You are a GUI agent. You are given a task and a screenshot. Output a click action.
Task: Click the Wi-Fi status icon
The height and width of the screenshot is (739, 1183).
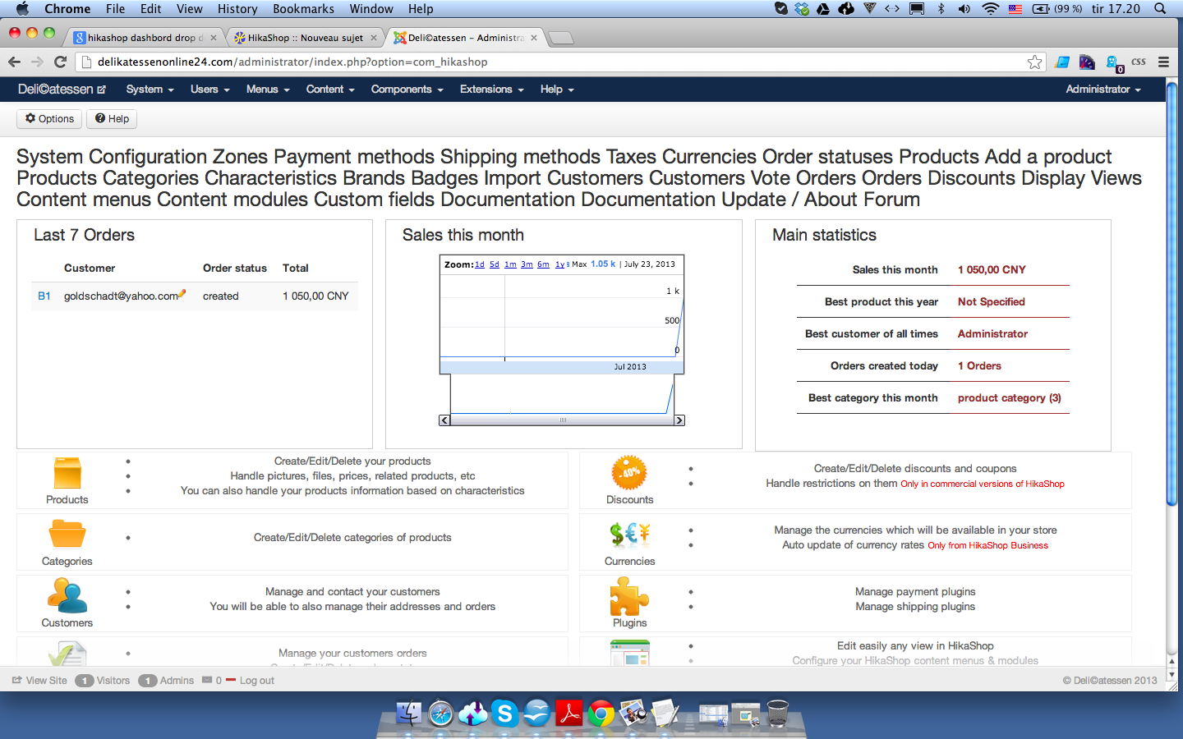(990, 9)
